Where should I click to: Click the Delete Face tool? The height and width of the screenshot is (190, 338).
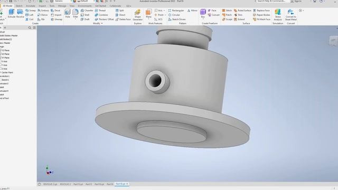pos(123,20)
